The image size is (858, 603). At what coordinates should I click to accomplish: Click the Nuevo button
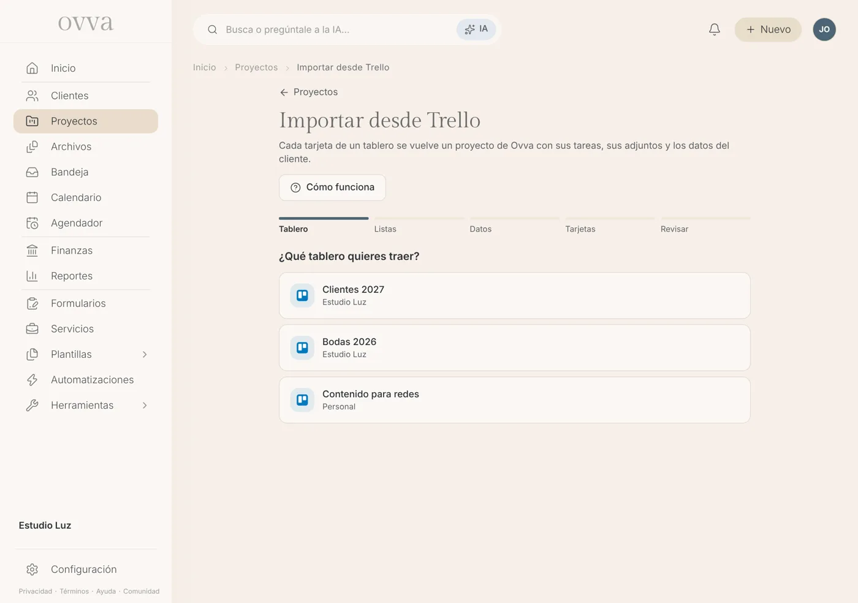coord(768,29)
